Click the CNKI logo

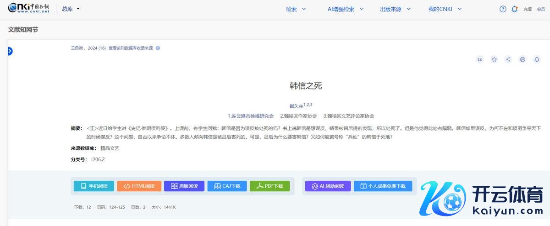[x=28, y=9]
